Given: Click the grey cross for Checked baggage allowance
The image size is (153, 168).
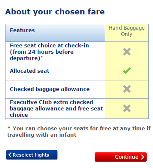Looking at the screenshot, I should click(127, 89).
